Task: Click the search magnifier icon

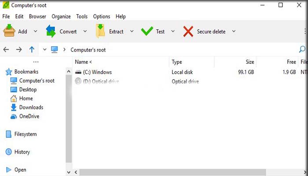Action: [x=302, y=49]
